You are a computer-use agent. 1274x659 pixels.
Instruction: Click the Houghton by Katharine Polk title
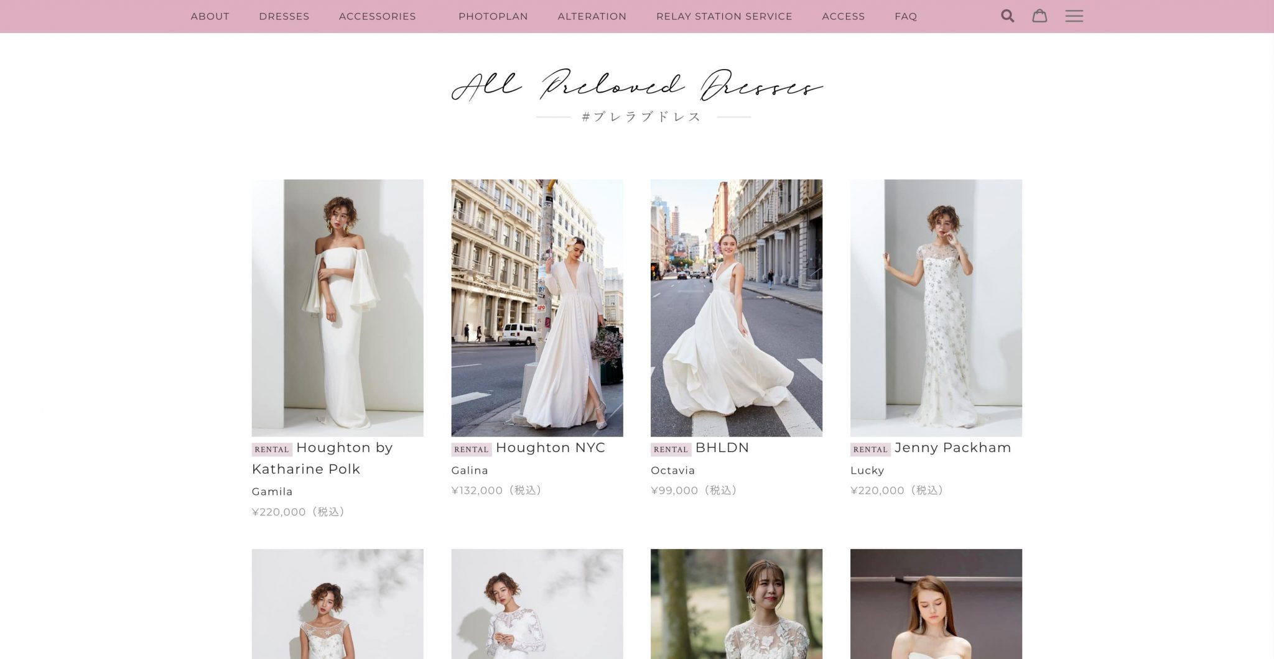[x=322, y=458]
